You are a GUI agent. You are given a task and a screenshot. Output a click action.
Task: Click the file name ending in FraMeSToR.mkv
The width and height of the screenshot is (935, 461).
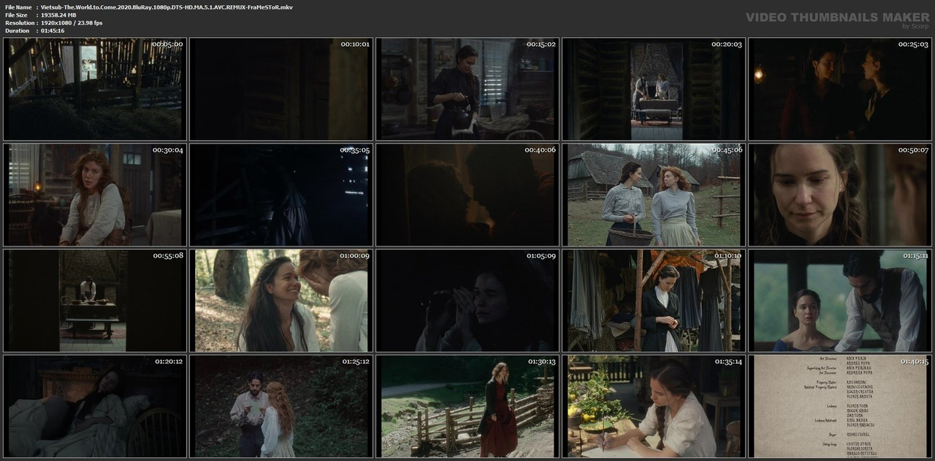click(167, 7)
